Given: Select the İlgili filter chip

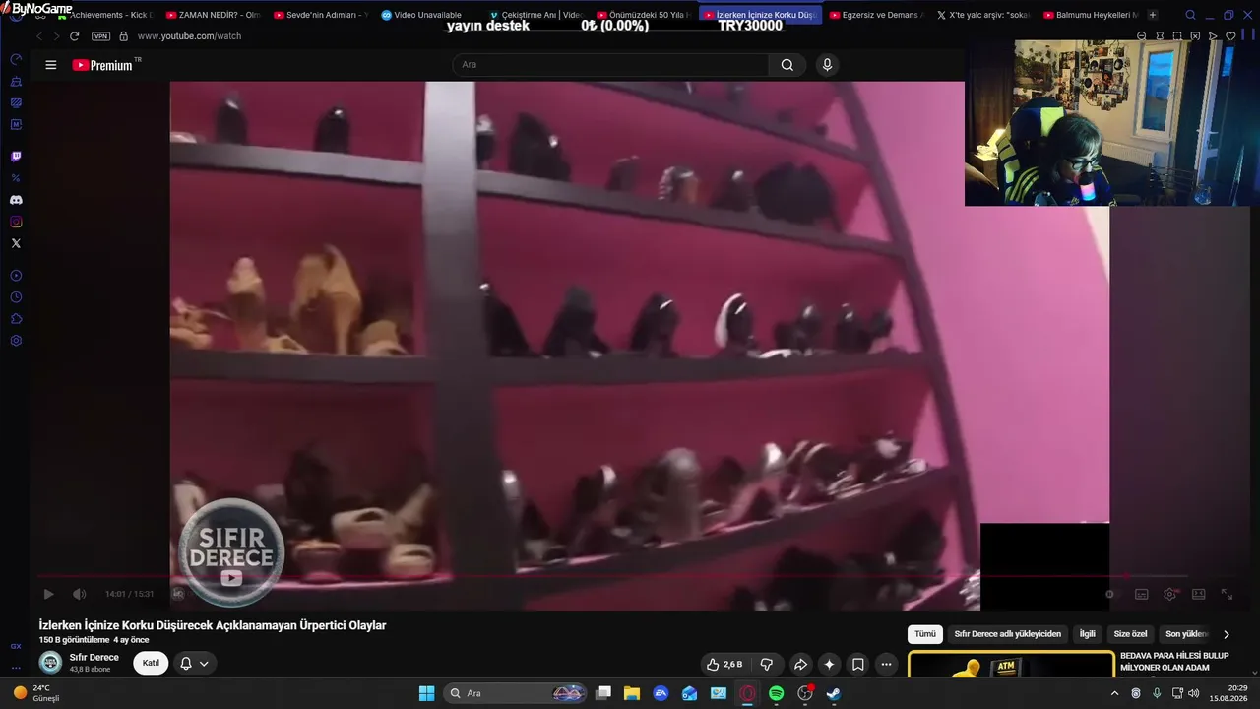Looking at the screenshot, I should coord(1087,634).
